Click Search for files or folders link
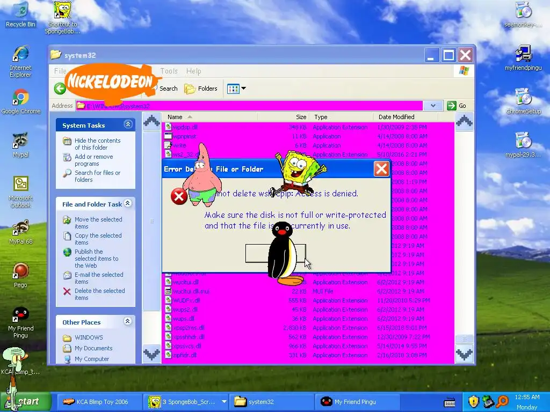 [97, 176]
